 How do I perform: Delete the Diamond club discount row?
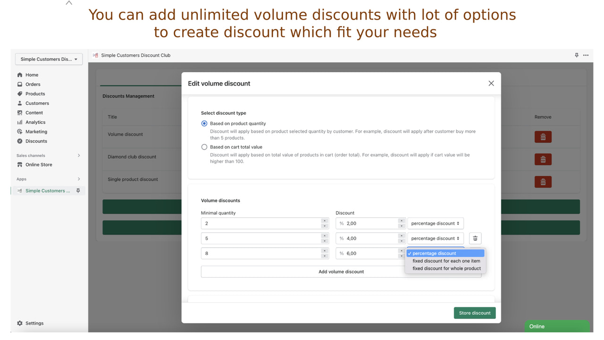tap(543, 159)
